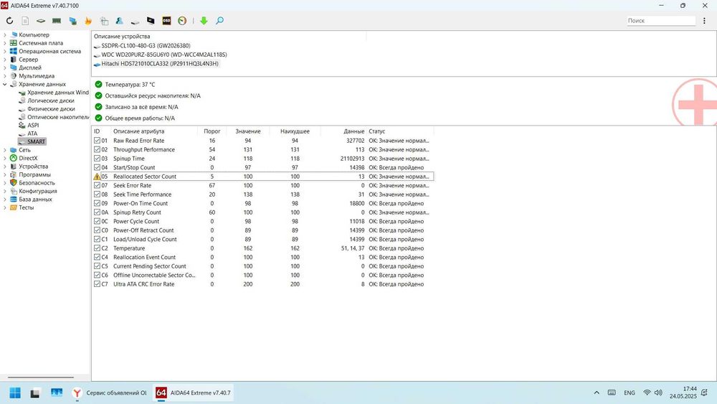717x404 pixels.
Task: Expand the Дисплей tree node
Action: coord(5,67)
